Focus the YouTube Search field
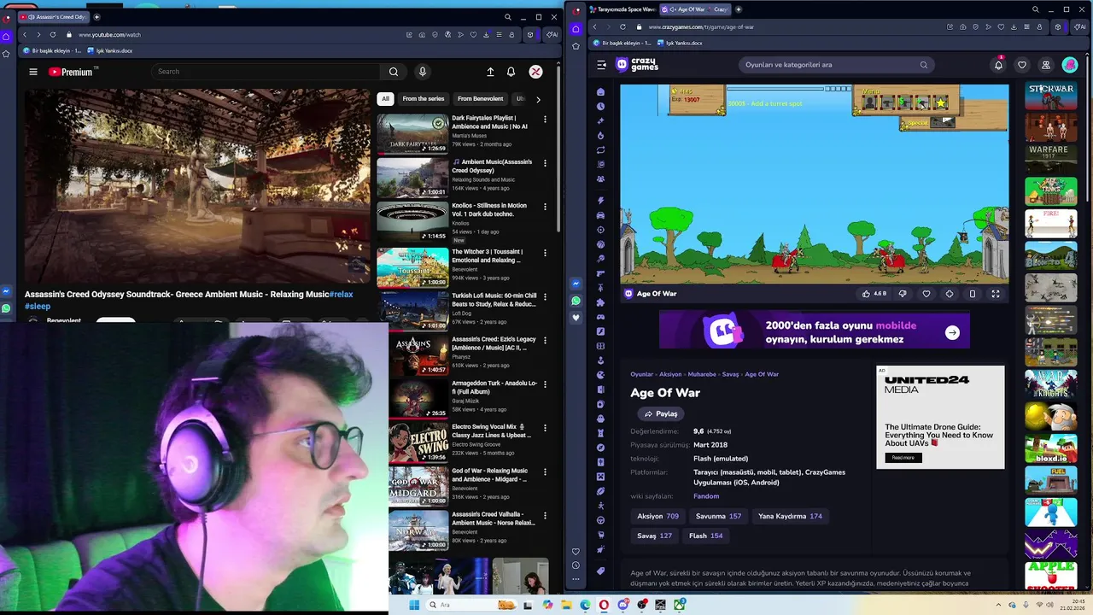 pos(265,72)
